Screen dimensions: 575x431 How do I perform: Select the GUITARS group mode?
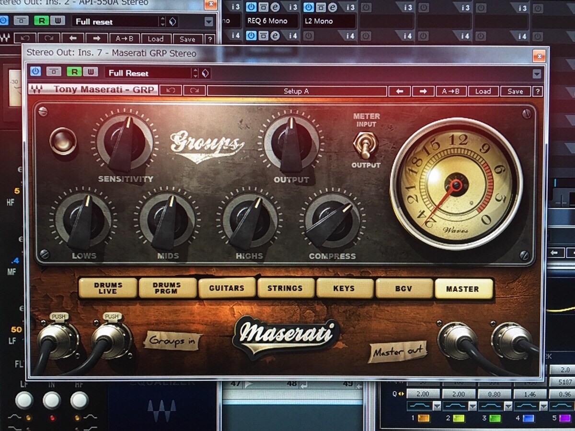point(227,288)
